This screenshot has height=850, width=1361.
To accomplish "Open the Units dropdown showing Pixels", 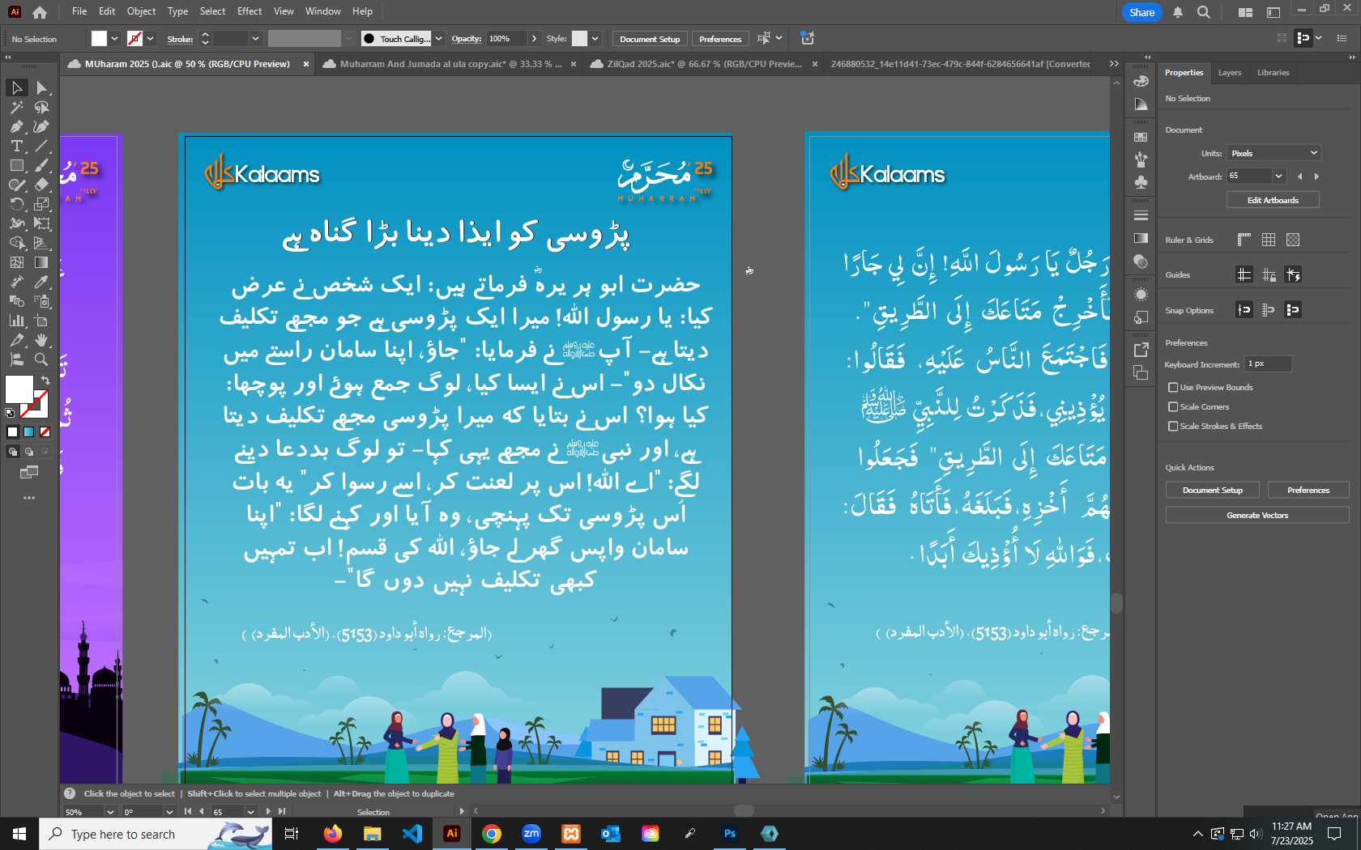I will click(x=1274, y=153).
